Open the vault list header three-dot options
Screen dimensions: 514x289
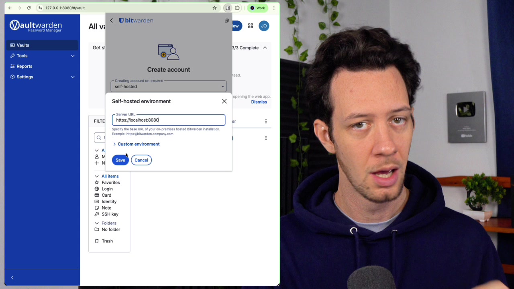click(266, 121)
